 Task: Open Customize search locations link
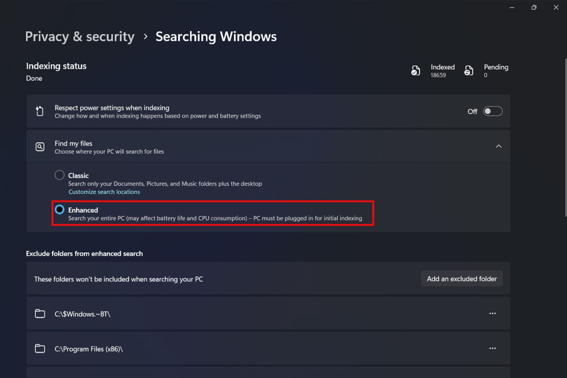pyautogui.click(x=104, y=192)
